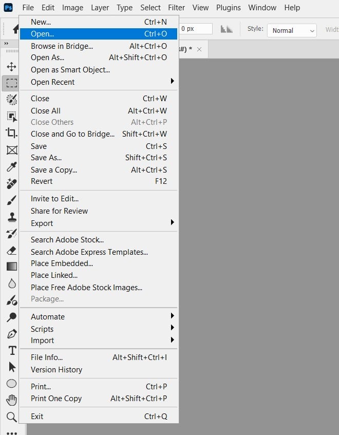The width and height of the screenshot is (339, 435).
Task: Choose Place Embedded...
Action: pyautogui.click(x=99, y=263)
